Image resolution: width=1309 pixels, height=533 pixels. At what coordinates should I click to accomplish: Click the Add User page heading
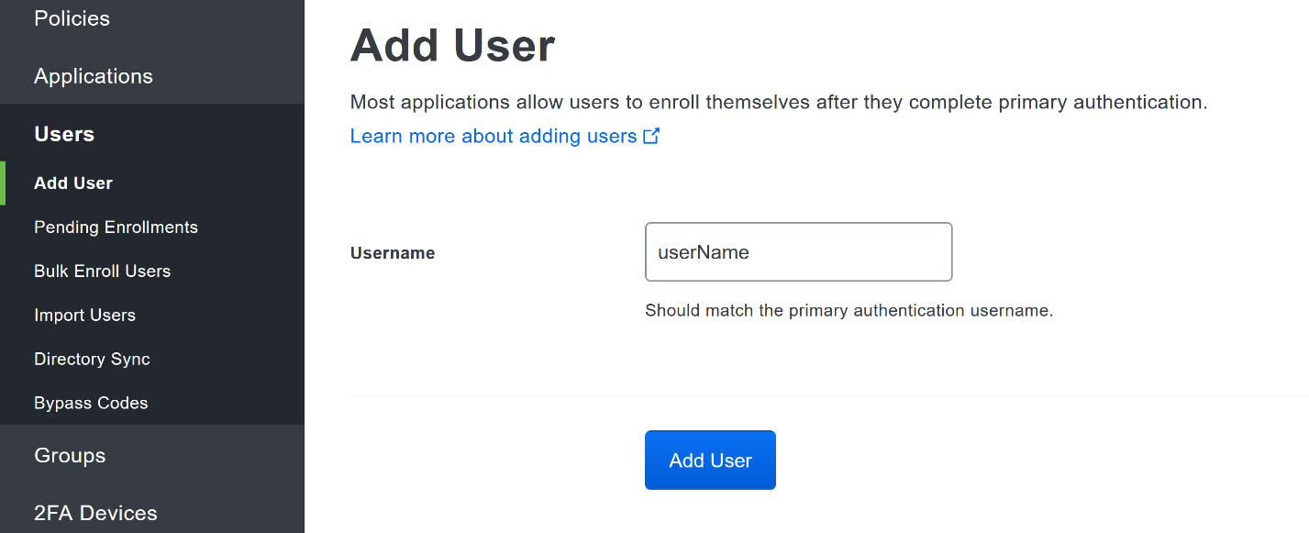point(452,46)
